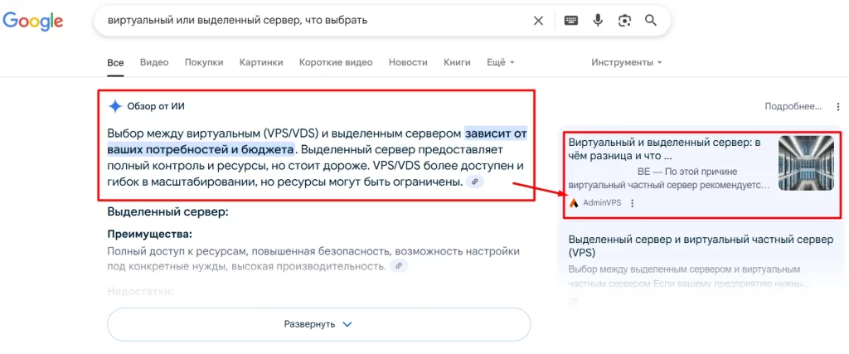Open three-dot menu beside AdminVPS

click(632, 203)
